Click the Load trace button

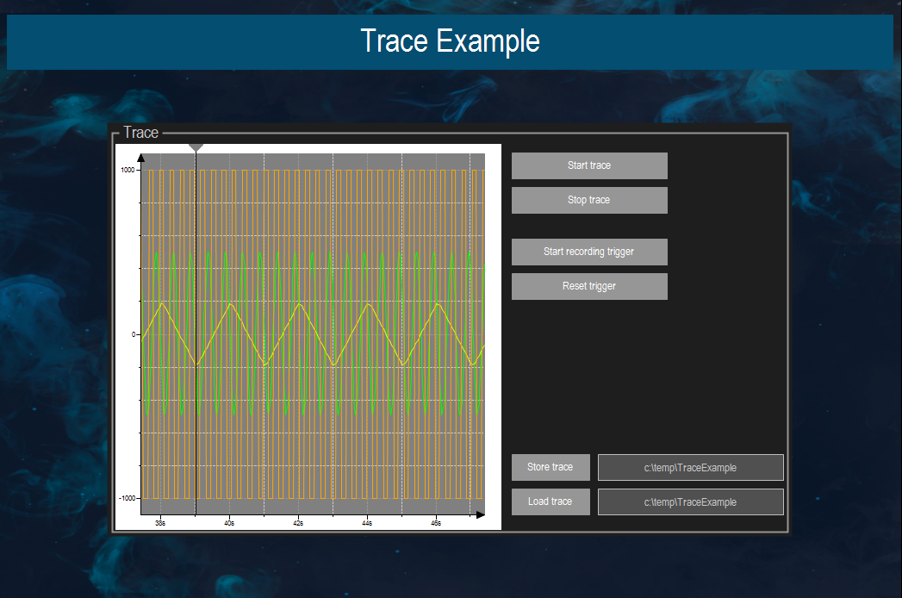click(551, 501)
